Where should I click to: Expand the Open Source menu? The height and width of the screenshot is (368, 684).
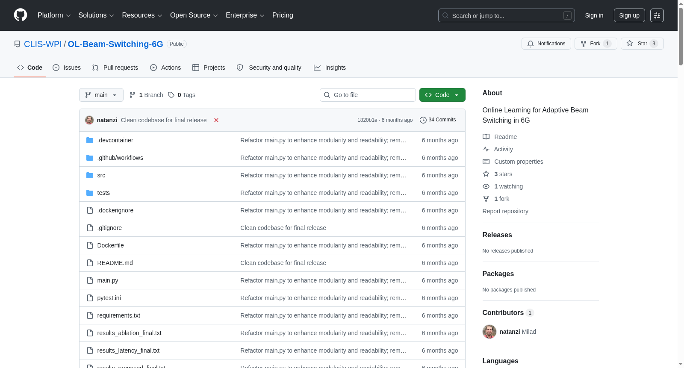point(194,15)
